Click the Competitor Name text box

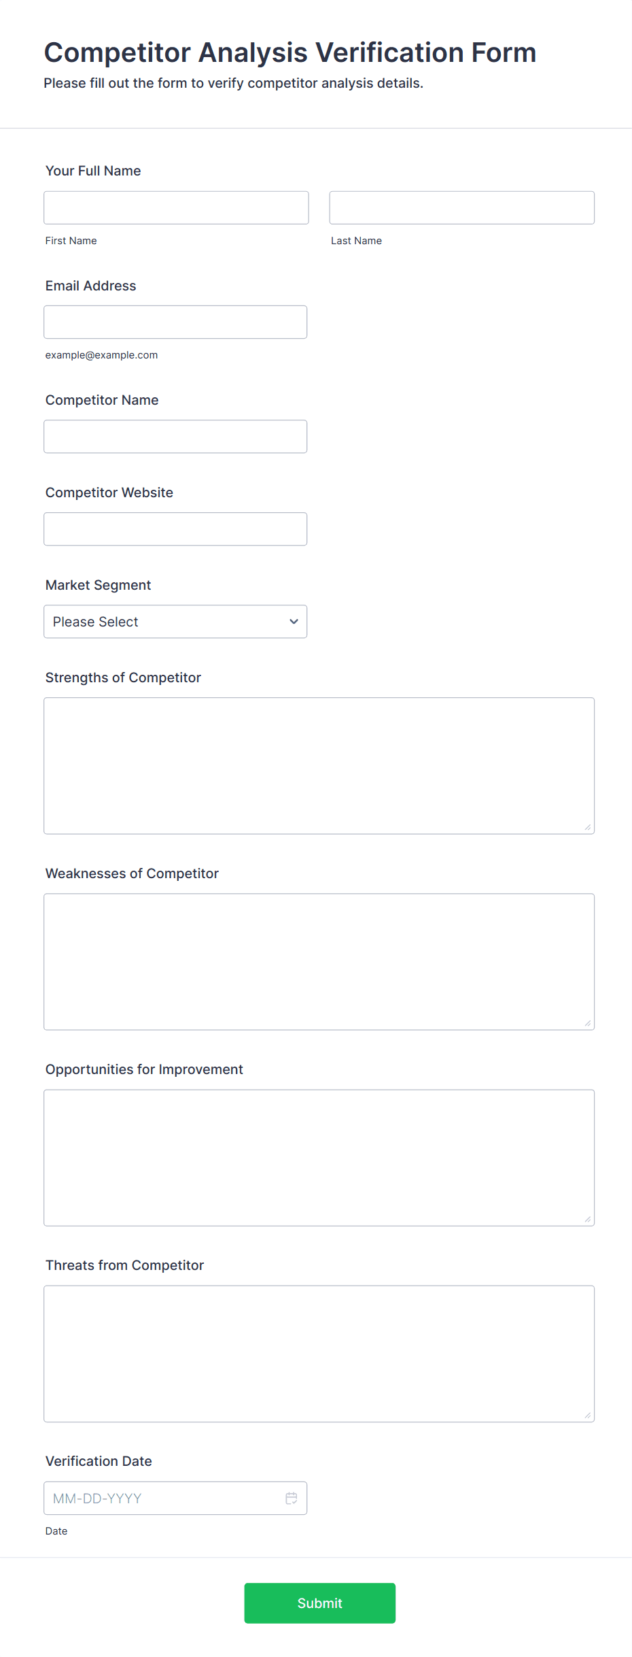point(175,436)
